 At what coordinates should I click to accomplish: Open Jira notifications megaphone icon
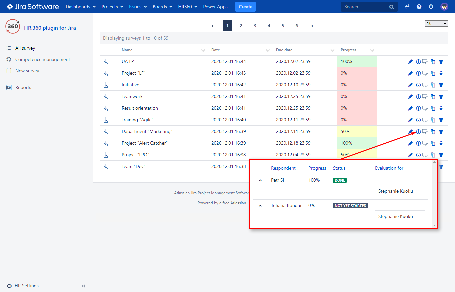[x=407, y=7]
